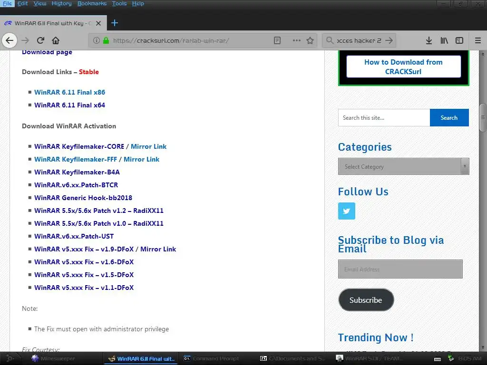Open Mirror Link beside Keyfilemaker-FFF
487x365 pixels.
pos(141,159)
